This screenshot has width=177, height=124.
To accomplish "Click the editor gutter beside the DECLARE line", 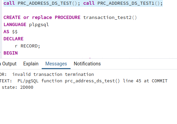I will point(1,39).
